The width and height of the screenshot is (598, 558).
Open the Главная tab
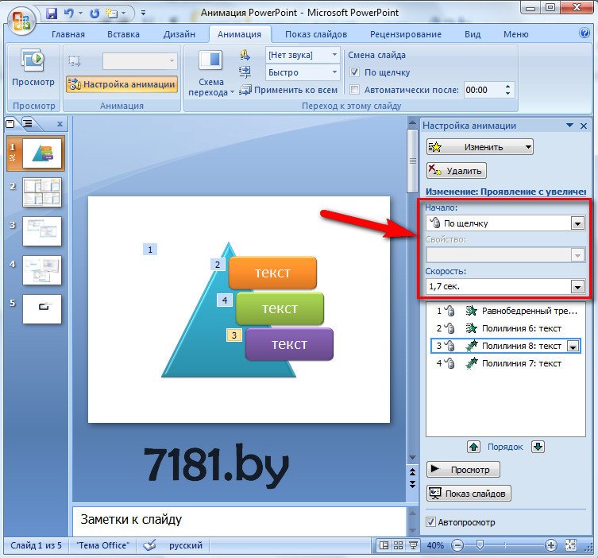click(68, 34)
